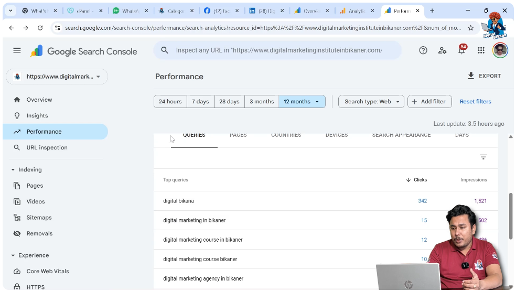Viewport: 516px width, 291px height.
Task: Open the notifications bell with 54 badge
Action: click(x=461, y=50)
